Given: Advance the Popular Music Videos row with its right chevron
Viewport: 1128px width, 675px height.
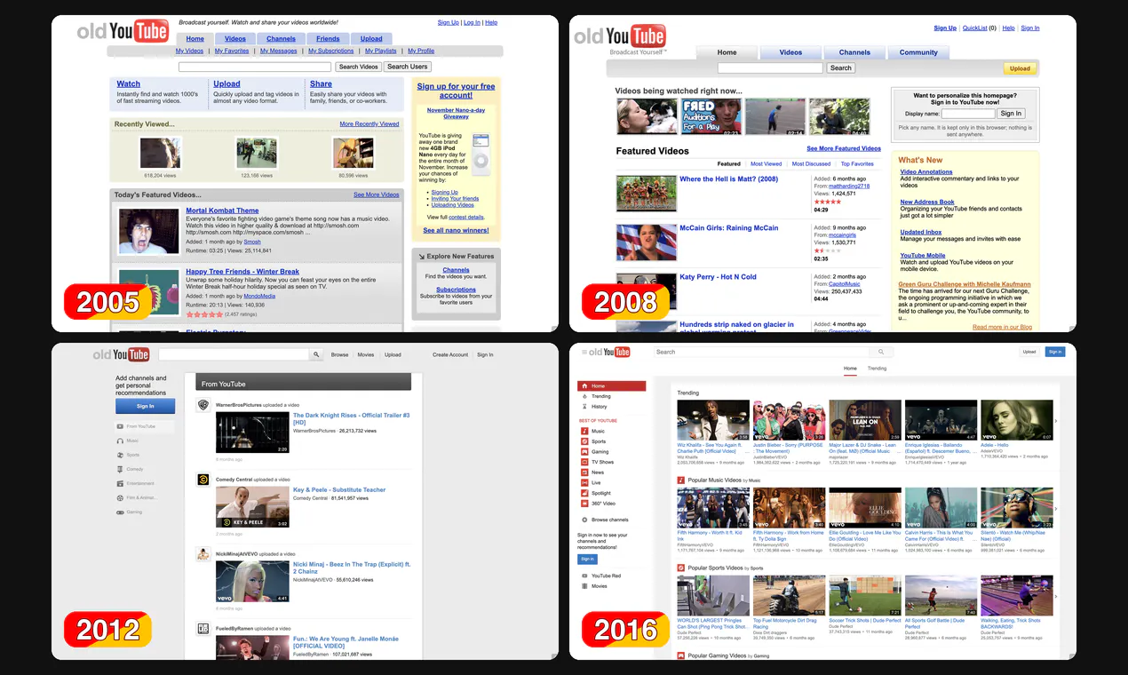Looking at the screenshot, I should click(1056, 508).
